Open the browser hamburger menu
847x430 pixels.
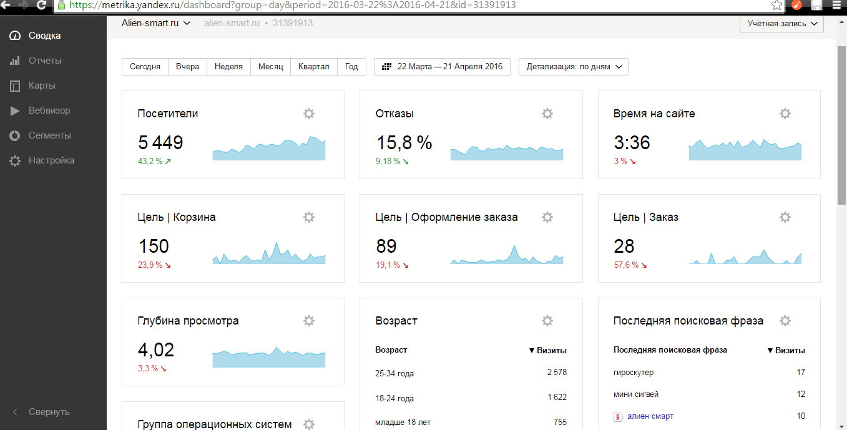[x=836, y=5]
